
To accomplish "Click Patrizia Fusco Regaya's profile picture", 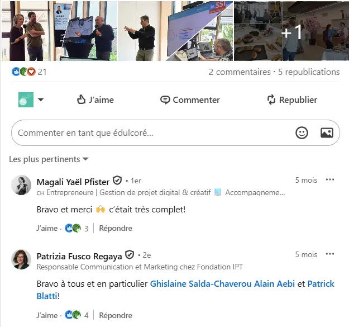I will [x=21, y=259].
